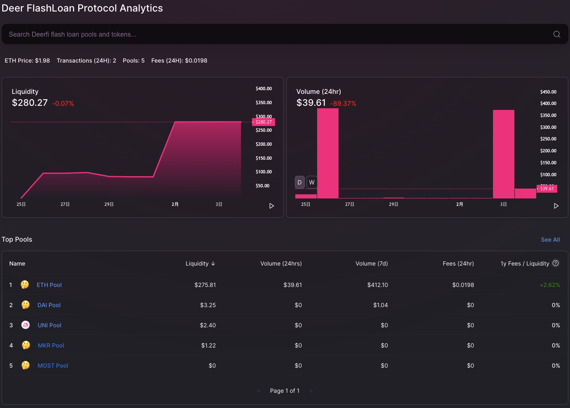Click the DAI Pool token icon
Screen dimensions: 570x408
pyautogui.click(x=26, y=305)
